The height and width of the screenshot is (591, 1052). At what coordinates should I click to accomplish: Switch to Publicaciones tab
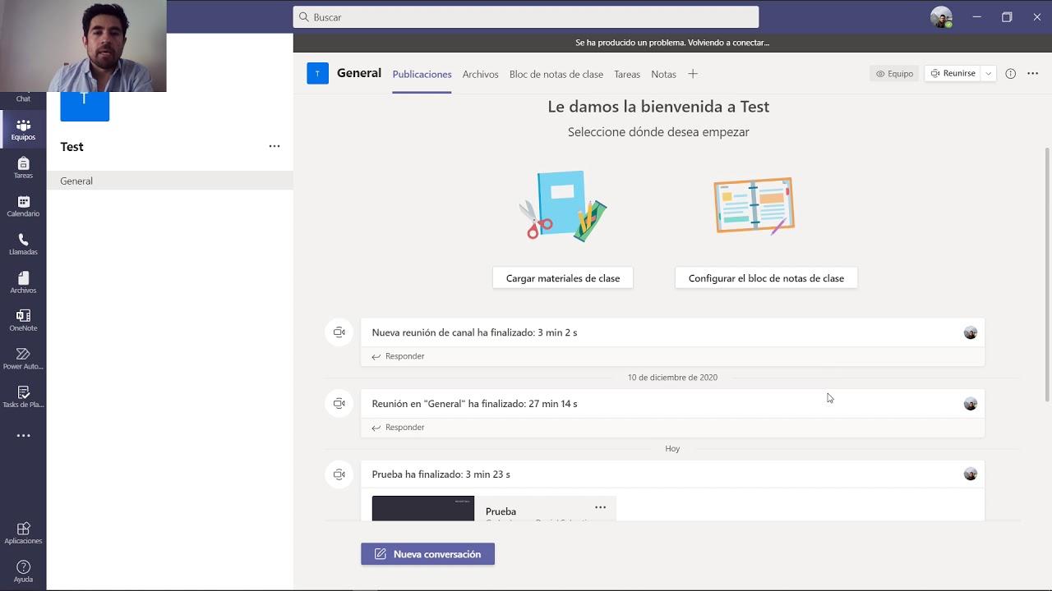422,74
